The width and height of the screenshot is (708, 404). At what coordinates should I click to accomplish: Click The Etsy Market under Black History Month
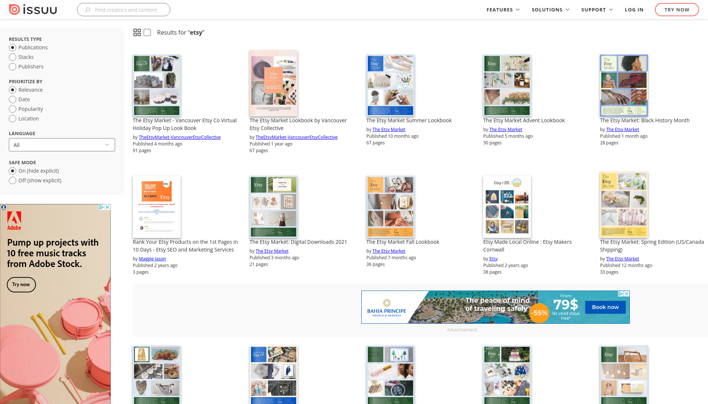point(622,130)
